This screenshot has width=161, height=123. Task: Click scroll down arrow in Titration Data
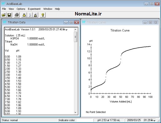75,113
